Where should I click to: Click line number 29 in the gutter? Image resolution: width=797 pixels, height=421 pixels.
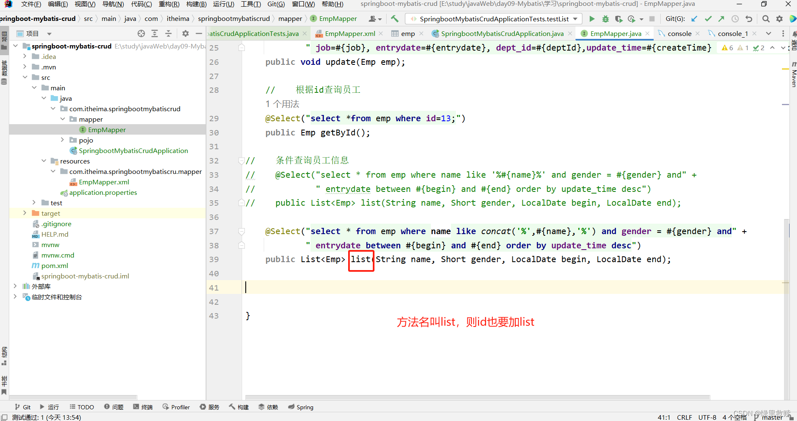[x=214, y=118]
